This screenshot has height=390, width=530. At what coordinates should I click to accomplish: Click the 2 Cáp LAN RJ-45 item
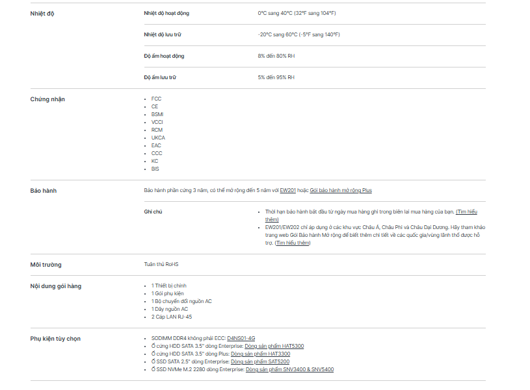(172, 317)
